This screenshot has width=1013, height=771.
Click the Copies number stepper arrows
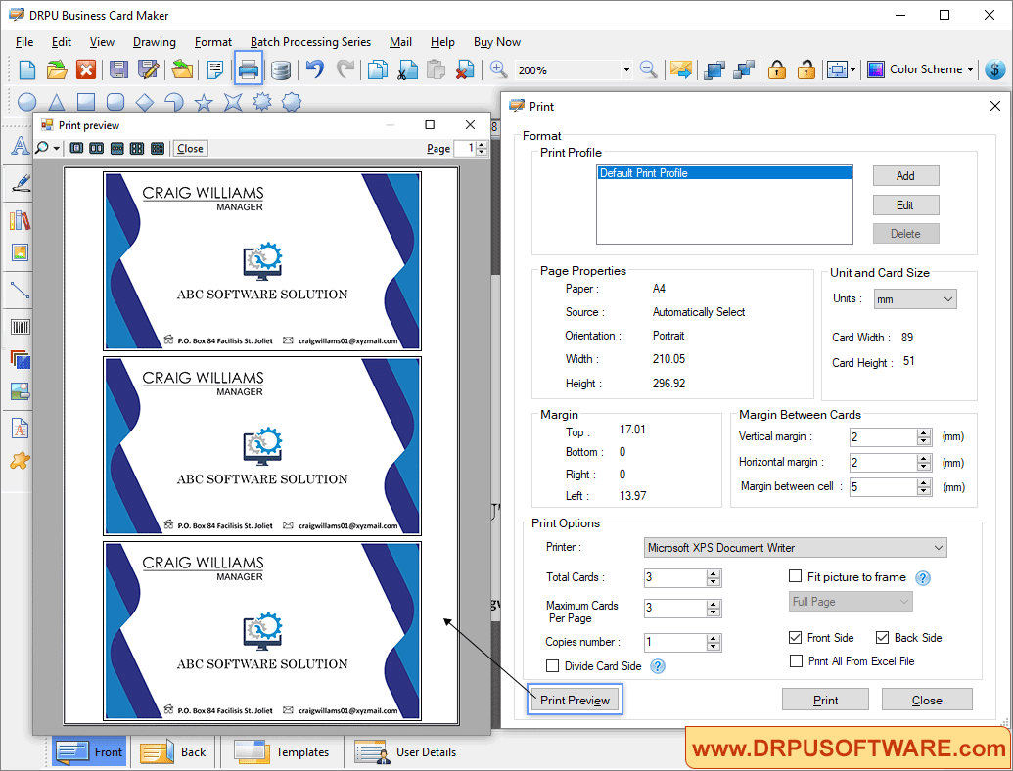point(714,642)
